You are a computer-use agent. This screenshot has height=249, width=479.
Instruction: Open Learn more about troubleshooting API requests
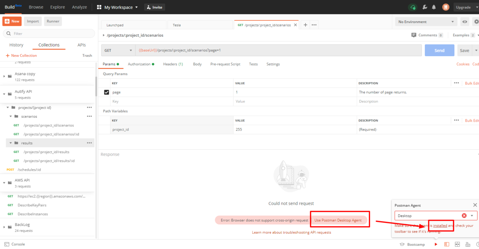(x=291, y=232)
